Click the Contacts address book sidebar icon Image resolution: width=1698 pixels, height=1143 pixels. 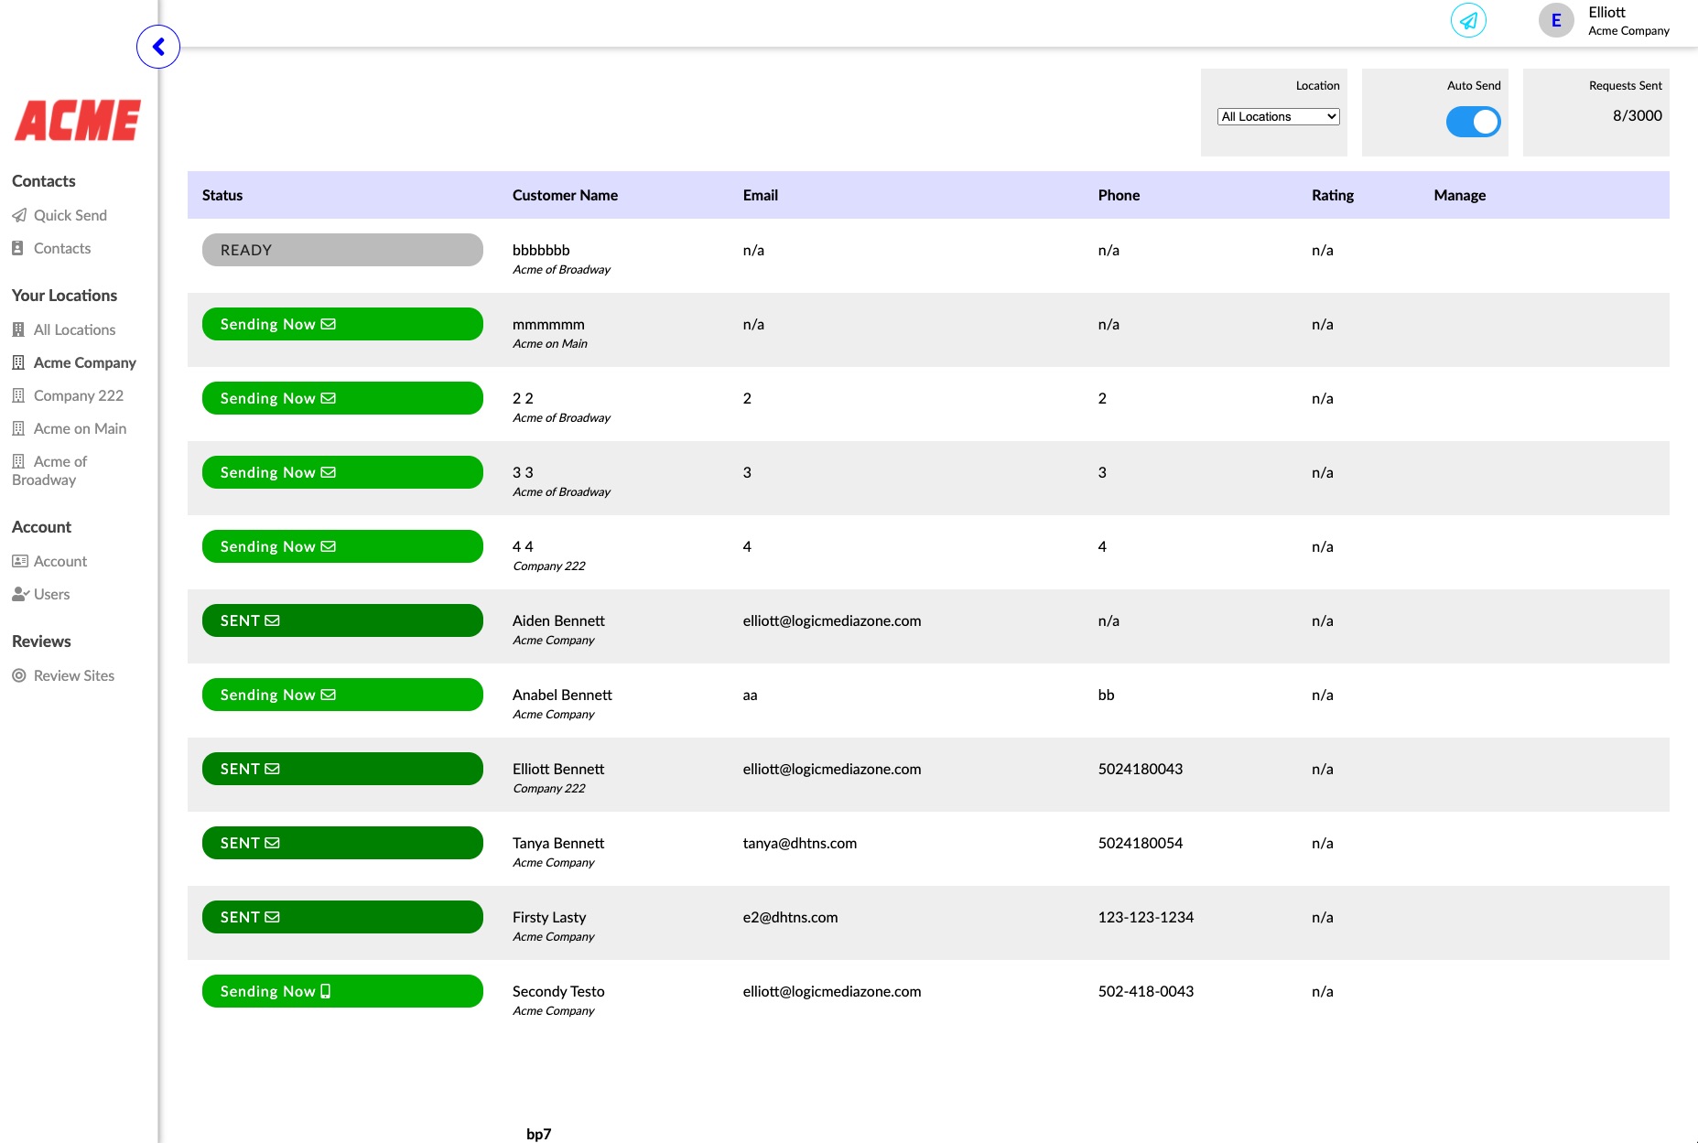17,248
